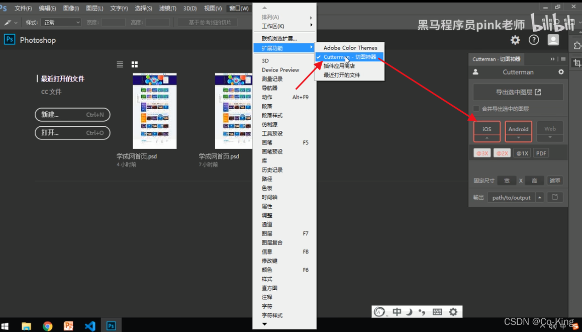Image resolution: width=582 pixels, height=332 pixels.
Task: Browse output folder in Cutterman
Action: click(555, 197)
